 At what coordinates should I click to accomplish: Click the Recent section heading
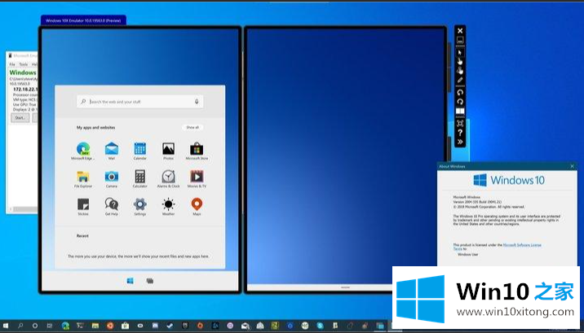(x=82, y=235)
